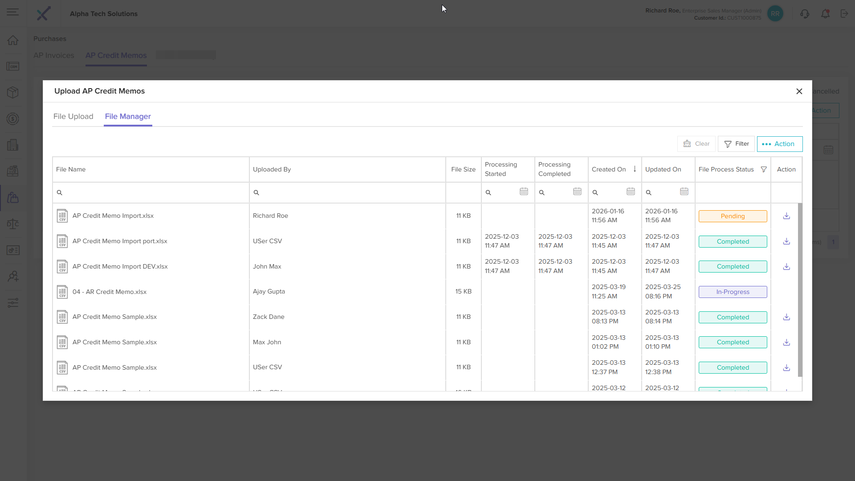The image size is (855, 481).
Task: Open the Action dropdown menu
Action: point(779,144)
